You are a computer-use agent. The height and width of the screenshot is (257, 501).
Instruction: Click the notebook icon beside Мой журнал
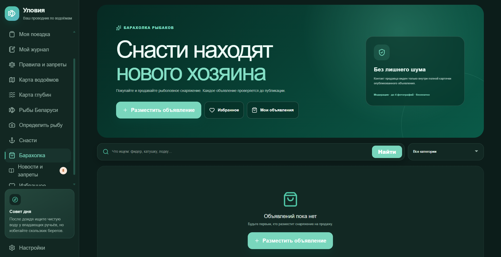[12, 50]
